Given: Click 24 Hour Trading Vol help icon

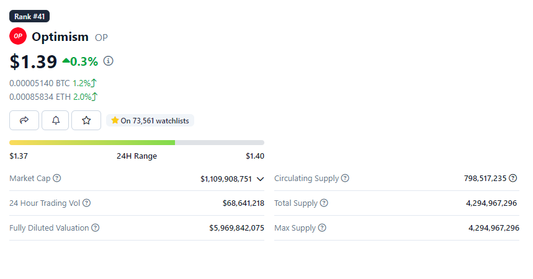Looking at the screenshot, I should [87, 203].
